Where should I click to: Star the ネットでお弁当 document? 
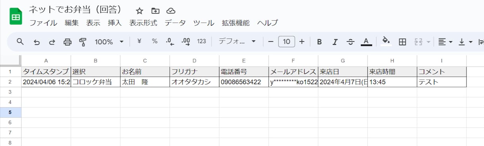(x=139, y=11)
